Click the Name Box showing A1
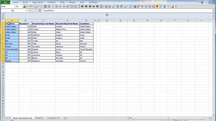This screenshot has width=216, height=121. [13, 10]
